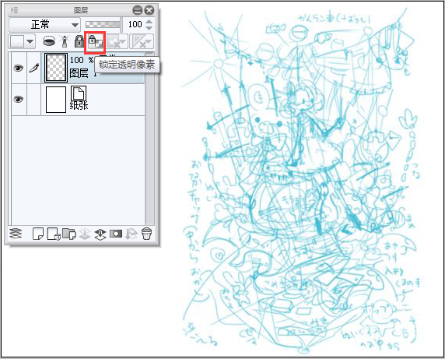Click the solid padlock Lock Layer icon
Image resolution: width=445 pixels, height=359 pixels.
coord(79,41)
